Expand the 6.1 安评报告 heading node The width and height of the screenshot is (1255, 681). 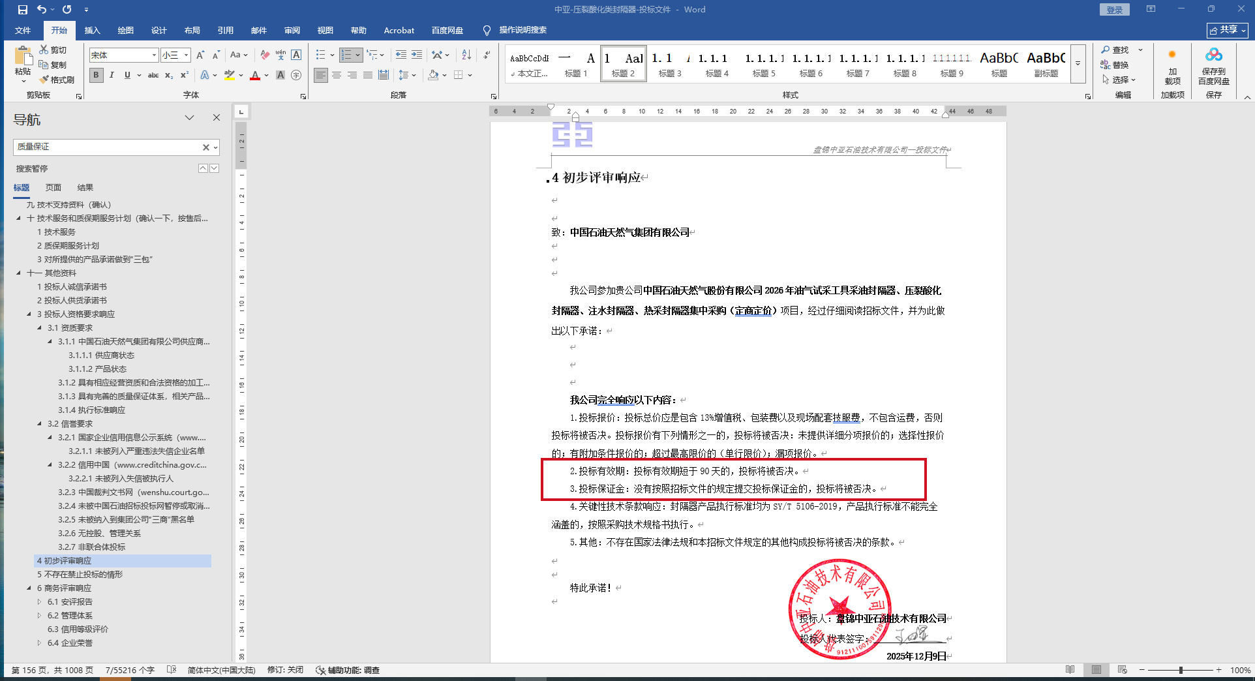pyautogui.click(x=39, y=602)
